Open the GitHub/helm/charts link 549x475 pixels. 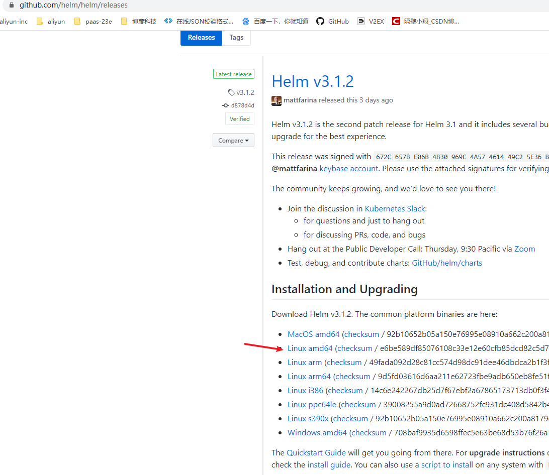coord(447,263)
